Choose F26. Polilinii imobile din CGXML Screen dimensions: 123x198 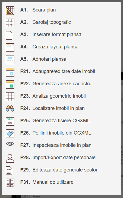point(69,133)
